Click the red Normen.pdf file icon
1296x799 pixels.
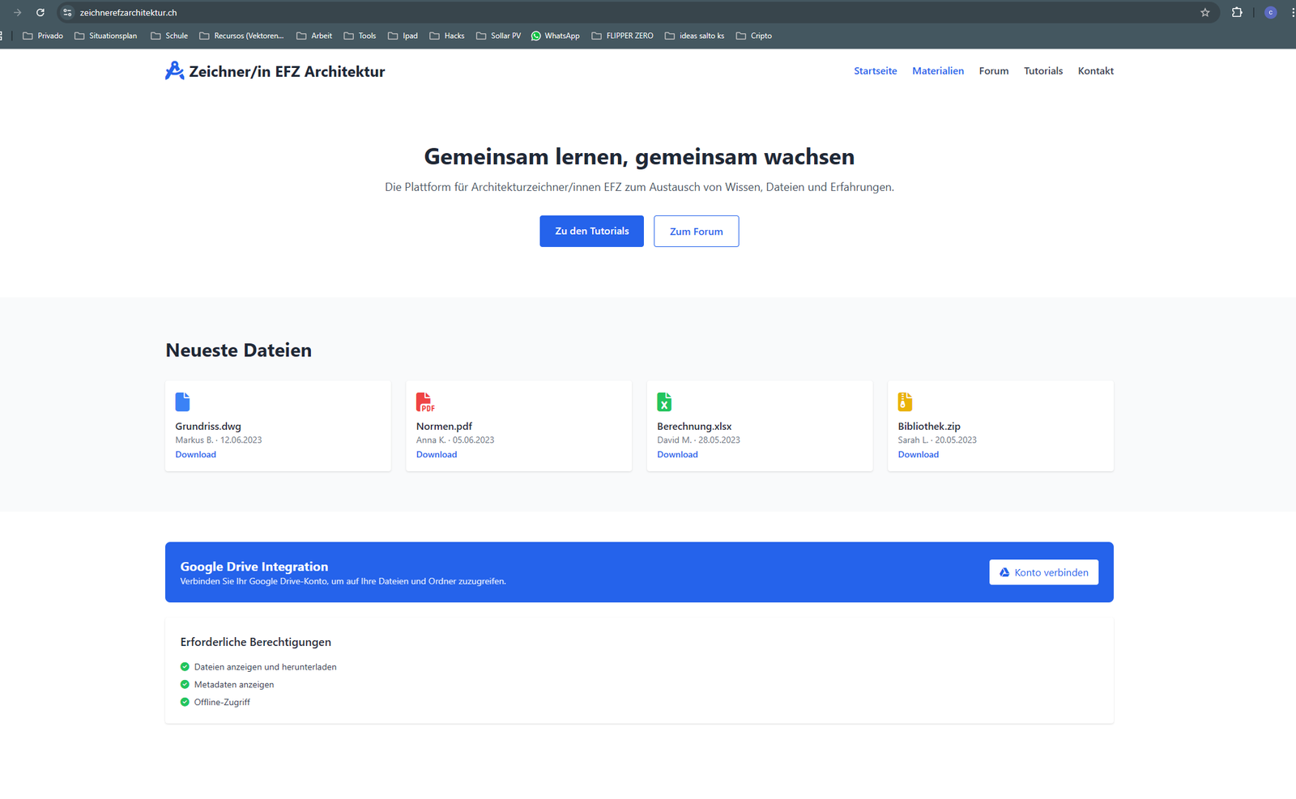(424, 402)
